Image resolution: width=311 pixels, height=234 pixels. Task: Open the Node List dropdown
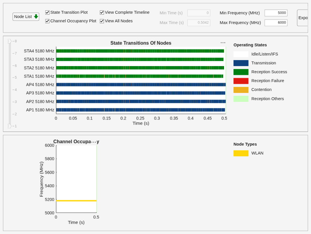(26, 17)
